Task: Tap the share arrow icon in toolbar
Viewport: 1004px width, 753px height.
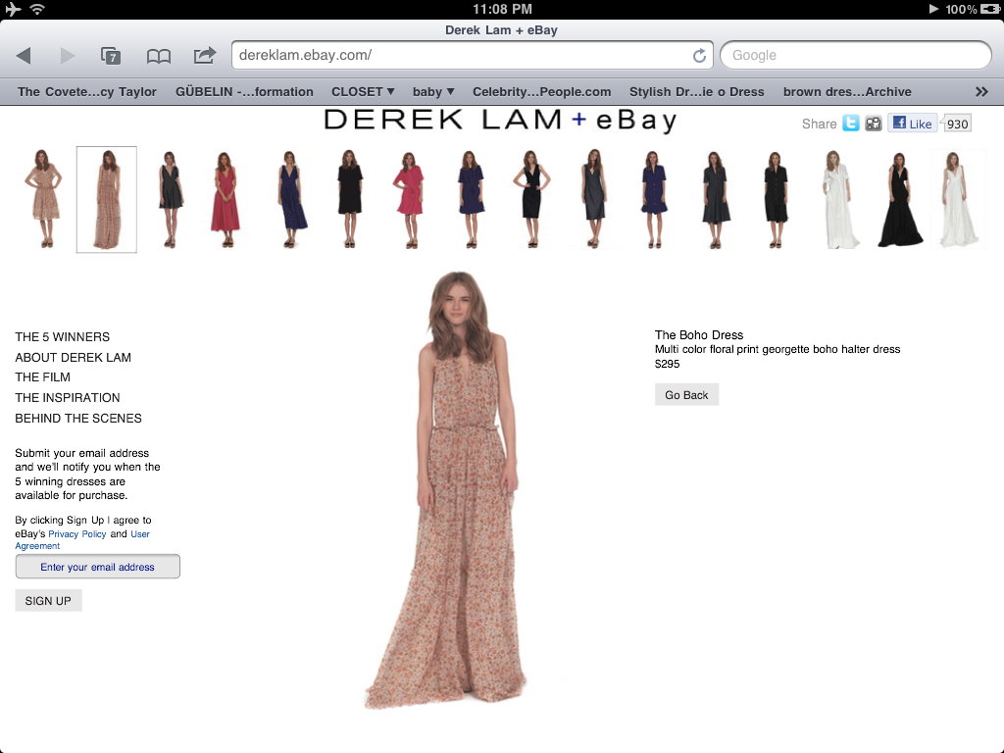Action: [205, 55]
